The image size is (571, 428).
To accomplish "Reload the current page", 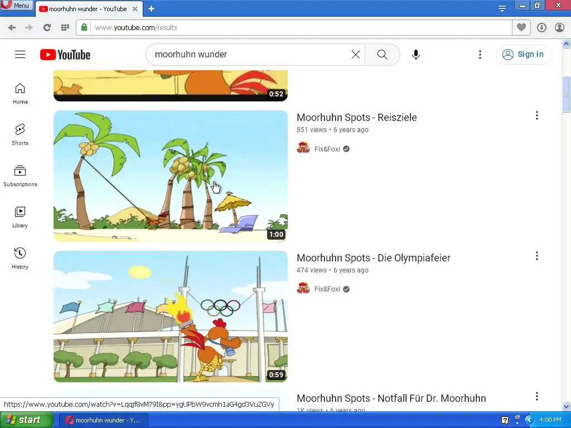I will click(47, 28).
